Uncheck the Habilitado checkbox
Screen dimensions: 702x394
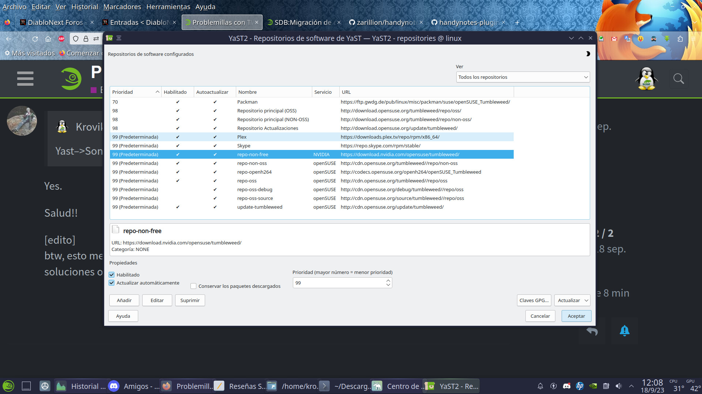pyautogui.click(x=112, y=275)
